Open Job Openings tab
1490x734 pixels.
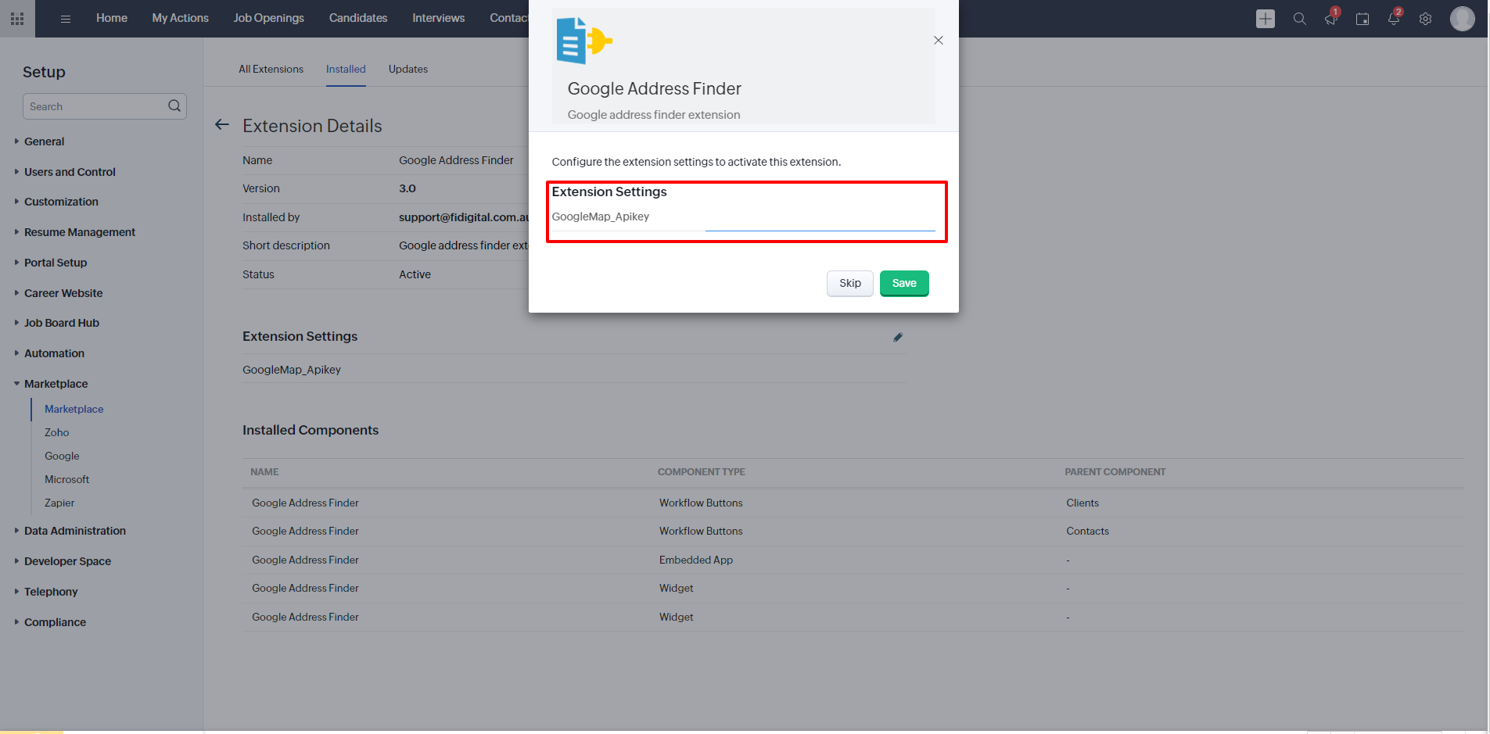point(268,18)
